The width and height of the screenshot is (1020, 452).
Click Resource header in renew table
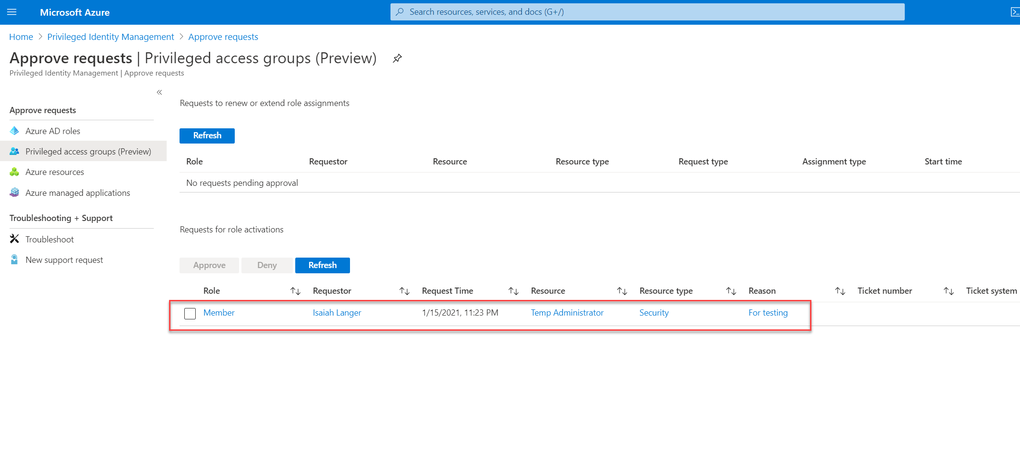[450, 162]
